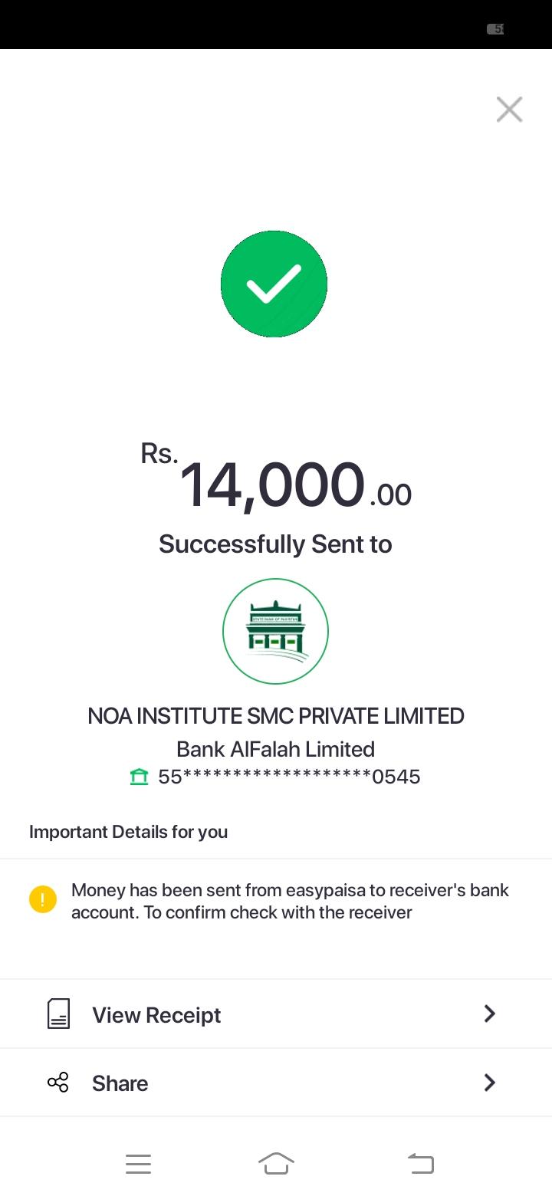The image size is (552, 1196).
Task: Close the transaction success screen
Action: (509, 110)
